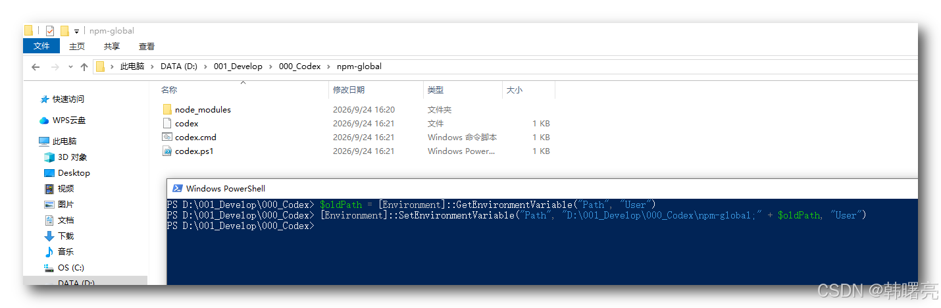
Task: Click the PowerShell prompt input line
Action: click(x=542, y=226)
